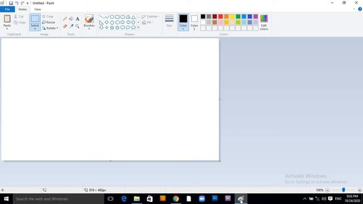Open the line Size dropdown
Screen dimensions: 363x204
(x=169, y=22)
